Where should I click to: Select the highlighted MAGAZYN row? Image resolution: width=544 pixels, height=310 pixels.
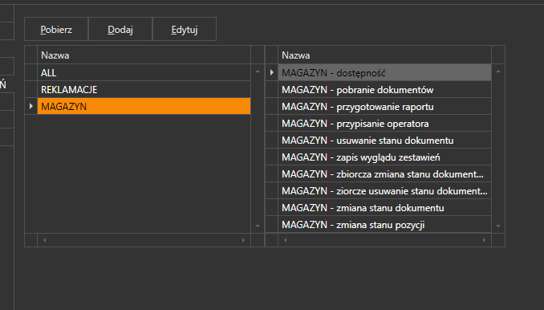[x=144, y=106]
